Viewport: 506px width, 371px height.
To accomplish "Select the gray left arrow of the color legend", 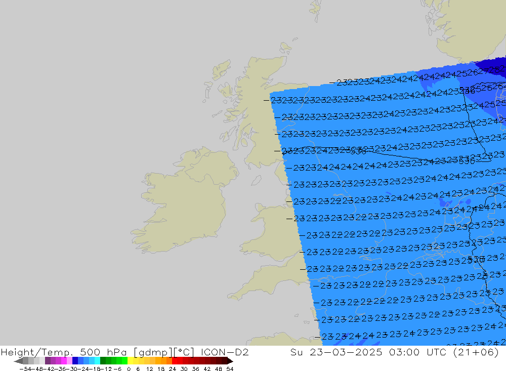I will 18,361.
